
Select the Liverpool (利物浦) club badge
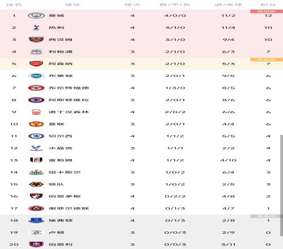tap(36, 51)
